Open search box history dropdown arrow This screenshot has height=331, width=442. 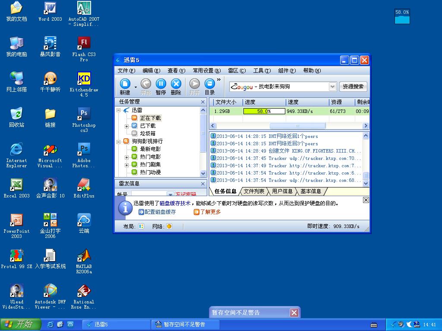(x=333, y=87)
